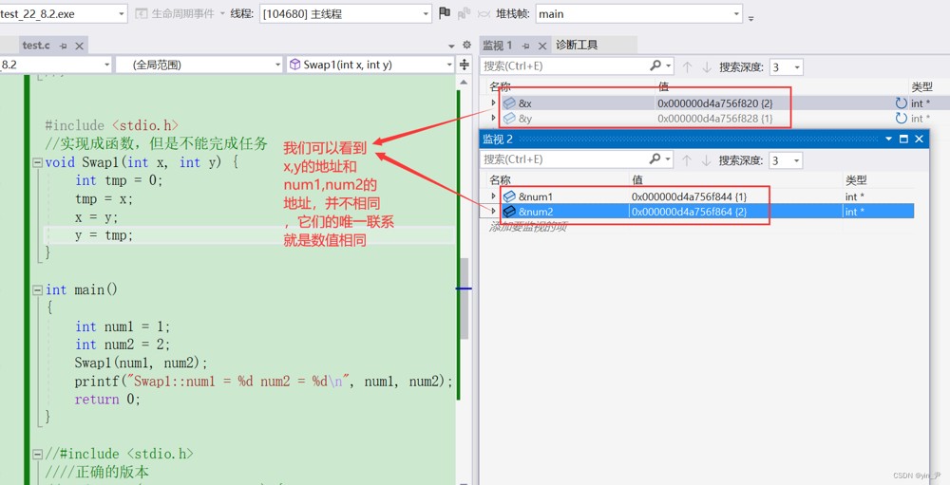Image resolution: width=950 pixels, height=485 pixels.
Task: Click the editor scrollbar up arrow
Action: 465,82
